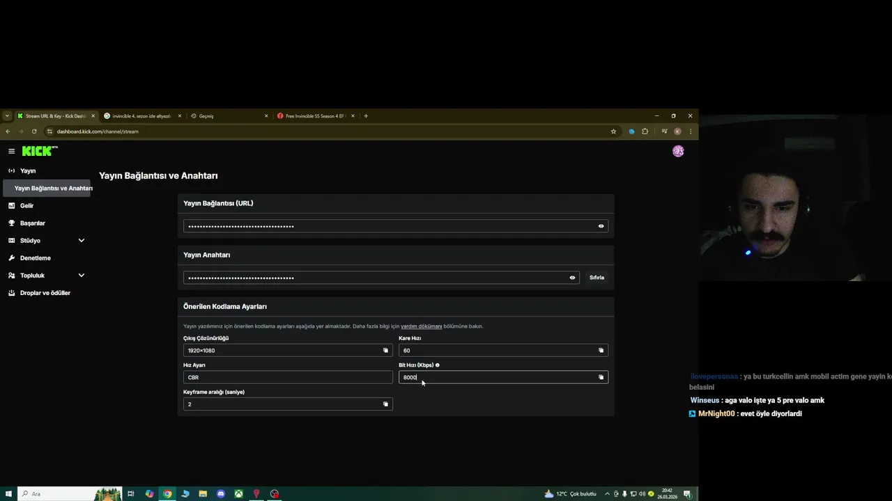Close the invincible 4. sezon tab
The width and height of the screenshot is (892, 501).
point(180,116)
